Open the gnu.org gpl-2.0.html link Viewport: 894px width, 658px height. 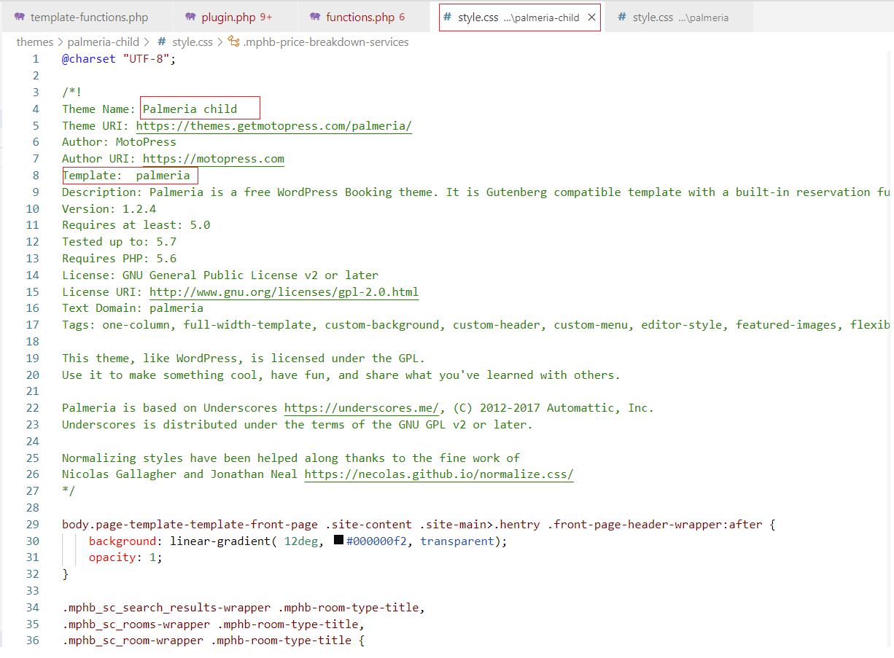pyautogui.click(x=284, y=292)
